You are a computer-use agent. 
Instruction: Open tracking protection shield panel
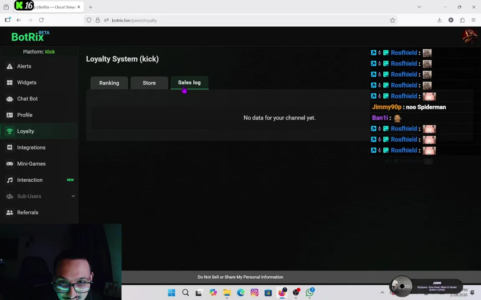pos(89,20)
